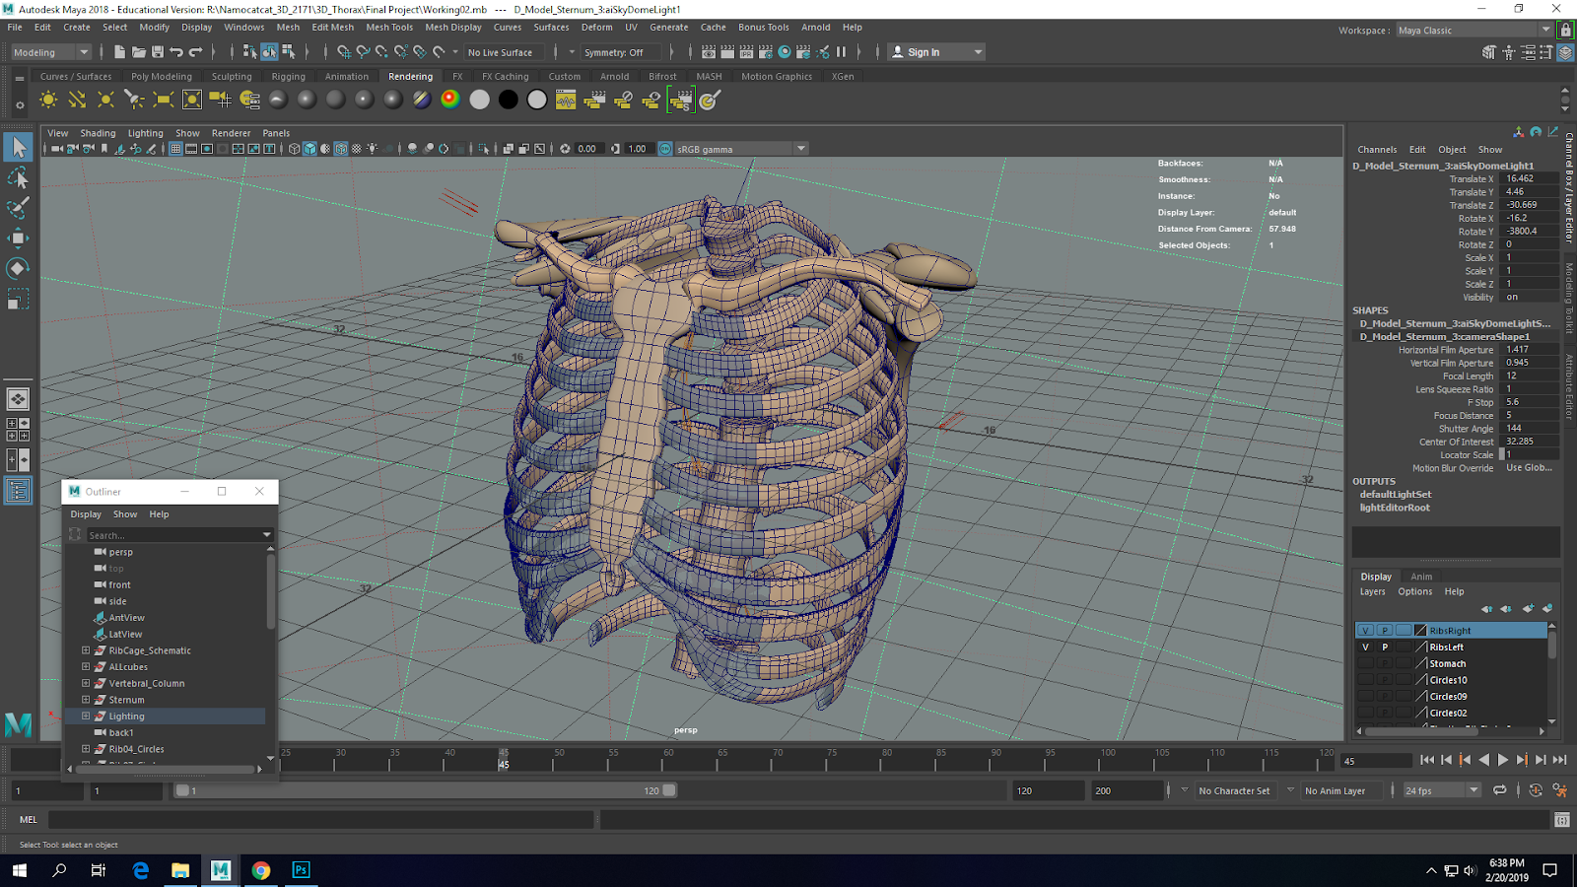
Task: Toggle visibility of the RibsLeft layer
Action: click(1365, 647)
